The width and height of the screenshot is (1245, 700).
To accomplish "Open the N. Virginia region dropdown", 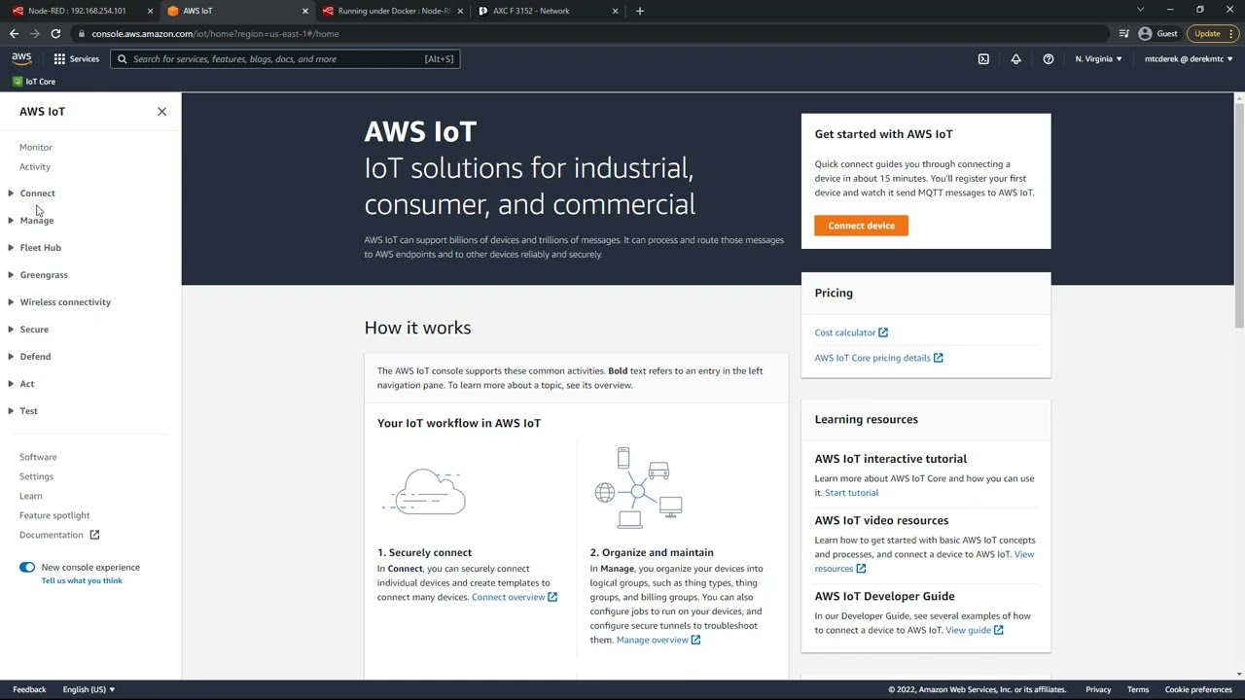I will [1098, 58].
